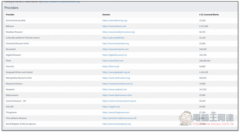Click the 46,476 works count
This screenshot has width=240, height=132.
tap(202, 32)
